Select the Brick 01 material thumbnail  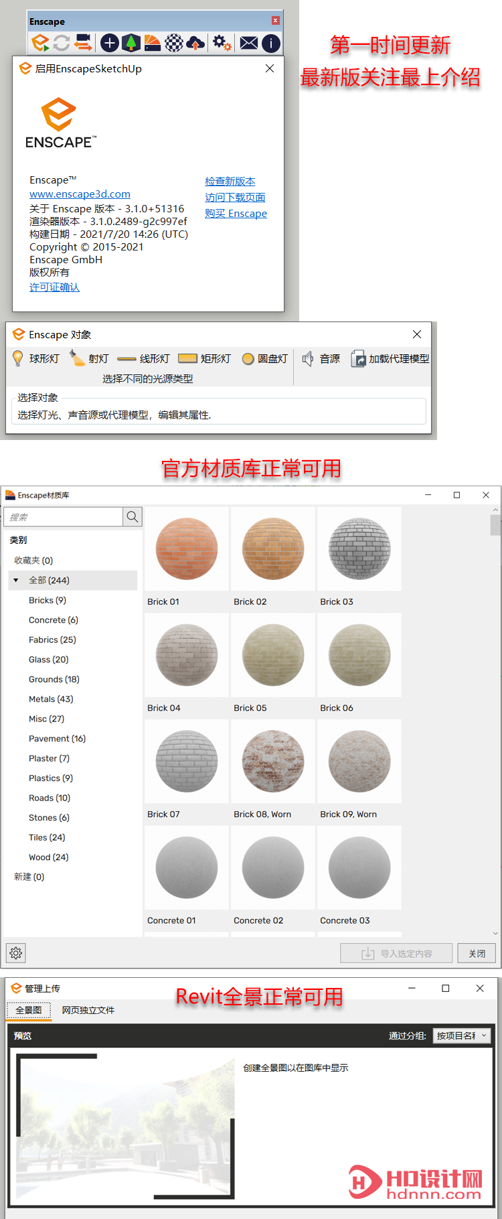tap(187, 549)
